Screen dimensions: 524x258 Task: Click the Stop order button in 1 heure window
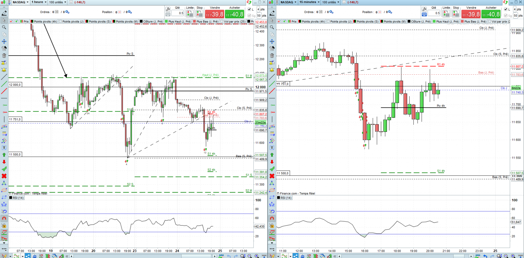click(x=199, y=13)
